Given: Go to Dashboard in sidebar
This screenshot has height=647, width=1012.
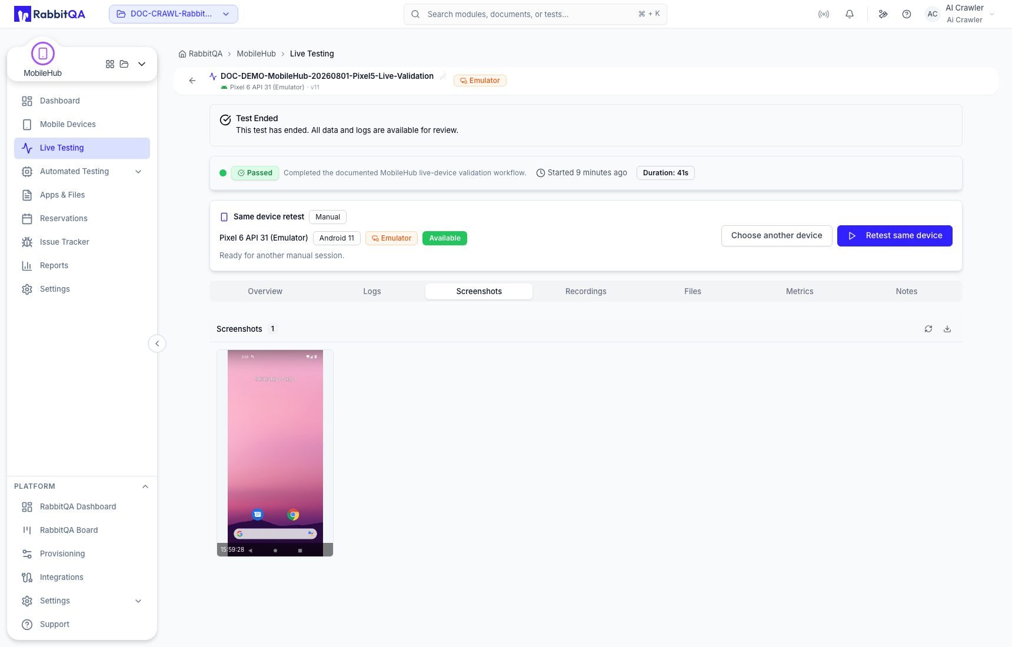Looking at the screenshot, I should 82,101.
